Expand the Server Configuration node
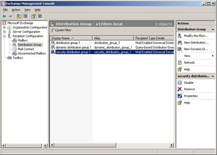The height and width of the screenshot is (155, 217). 4,32
